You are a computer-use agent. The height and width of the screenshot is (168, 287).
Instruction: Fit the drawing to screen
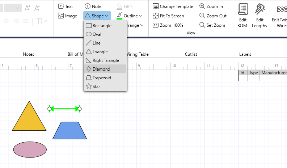[x=168, y=16]
